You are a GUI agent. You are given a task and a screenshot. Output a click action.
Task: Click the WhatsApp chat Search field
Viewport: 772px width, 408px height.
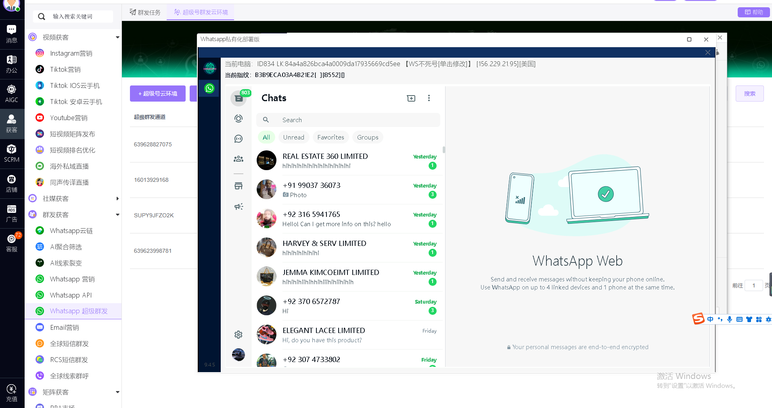point(348,120)
